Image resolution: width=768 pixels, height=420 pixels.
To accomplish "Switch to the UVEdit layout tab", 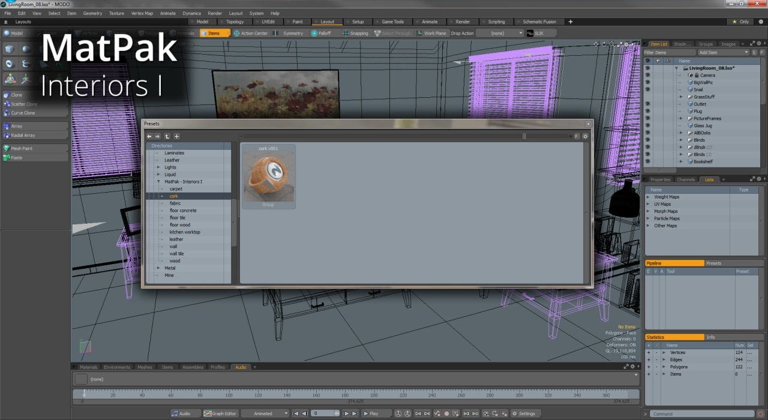I will [268, 22].
